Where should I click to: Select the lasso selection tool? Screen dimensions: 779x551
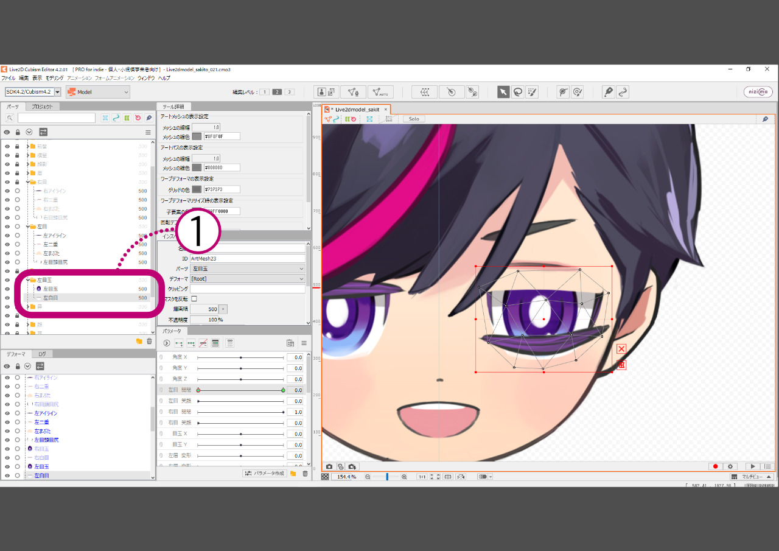[x=517, y=92]
